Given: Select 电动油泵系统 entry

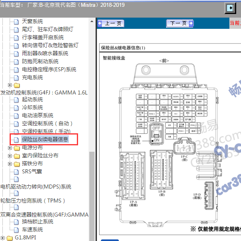Looking at the screenshot, I should tap(38, 115).
